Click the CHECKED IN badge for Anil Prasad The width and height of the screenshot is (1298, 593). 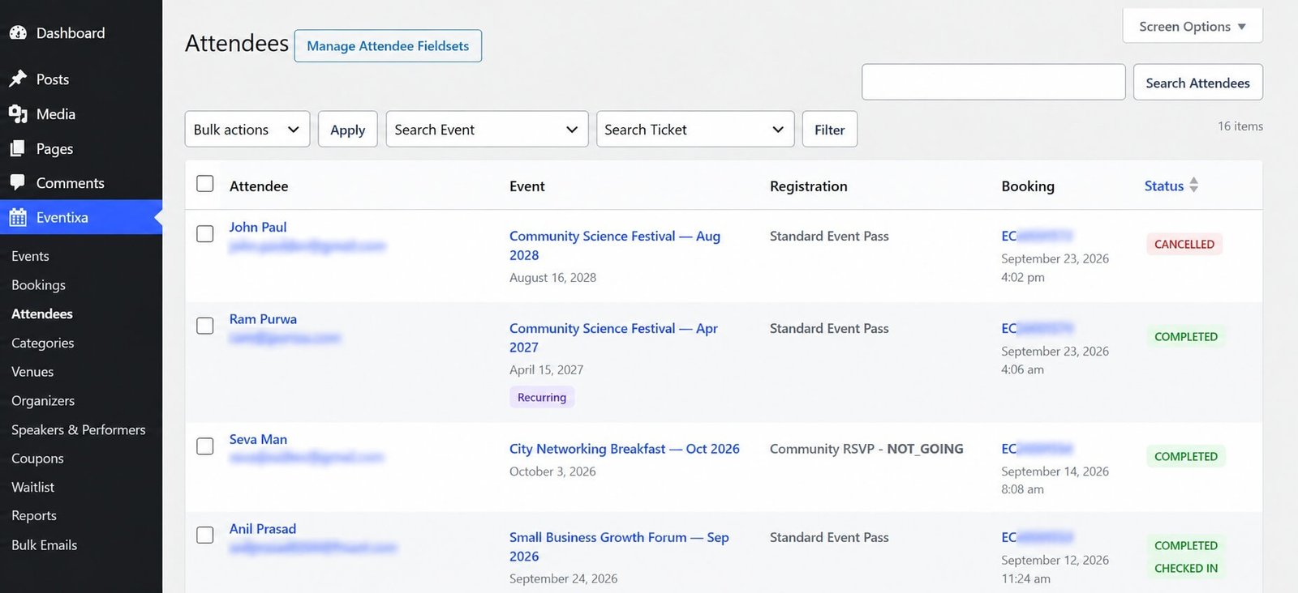click(x=1186, y=568)
